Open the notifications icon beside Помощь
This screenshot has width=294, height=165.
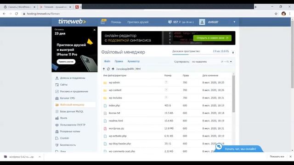tap(103, 22)
